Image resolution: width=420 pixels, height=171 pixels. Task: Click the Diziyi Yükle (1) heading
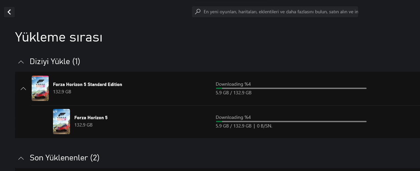pos(55,61)
